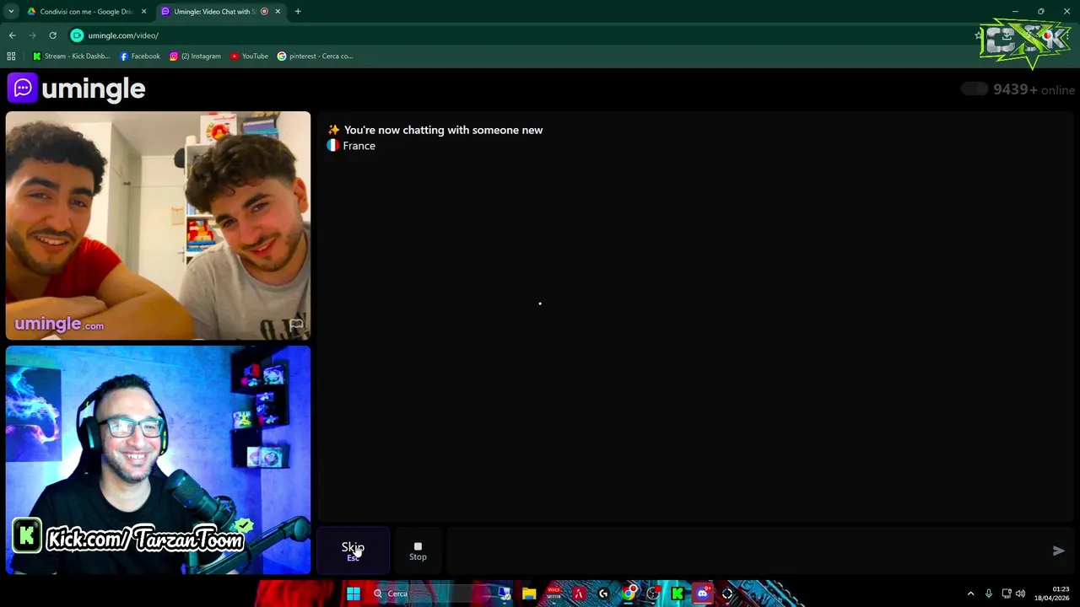Open the Logitech G Hub taskbar icon
The image size is (1080, 607).
603,594
